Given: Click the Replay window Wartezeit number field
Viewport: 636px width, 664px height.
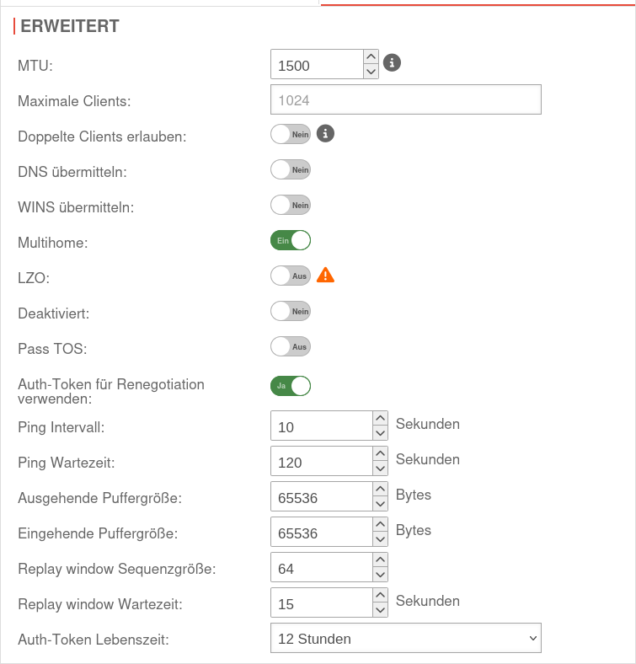Looking at the screenshot, I should (320, 603).
